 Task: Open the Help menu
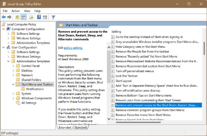37,11
